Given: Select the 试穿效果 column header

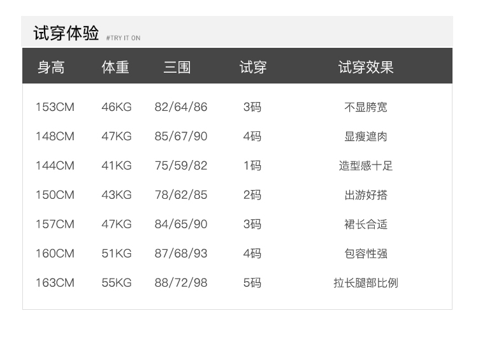Looking at the screenshot, I should (x=366, y=68).
